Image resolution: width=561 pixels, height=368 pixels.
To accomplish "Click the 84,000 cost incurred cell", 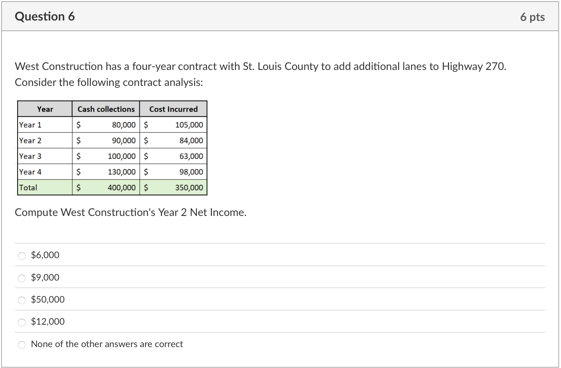I will point(174,141).
